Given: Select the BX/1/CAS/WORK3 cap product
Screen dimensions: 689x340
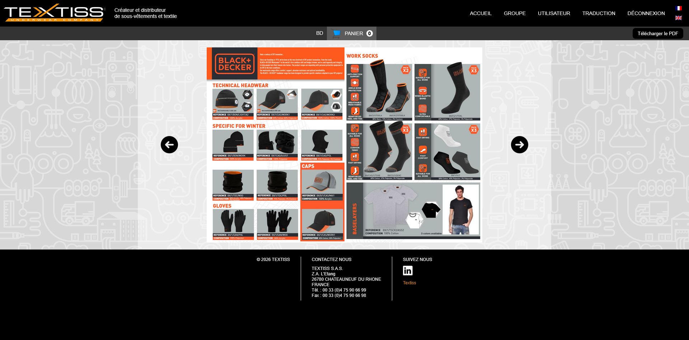Looking at the screenshot, I should (x=322, y=104).
